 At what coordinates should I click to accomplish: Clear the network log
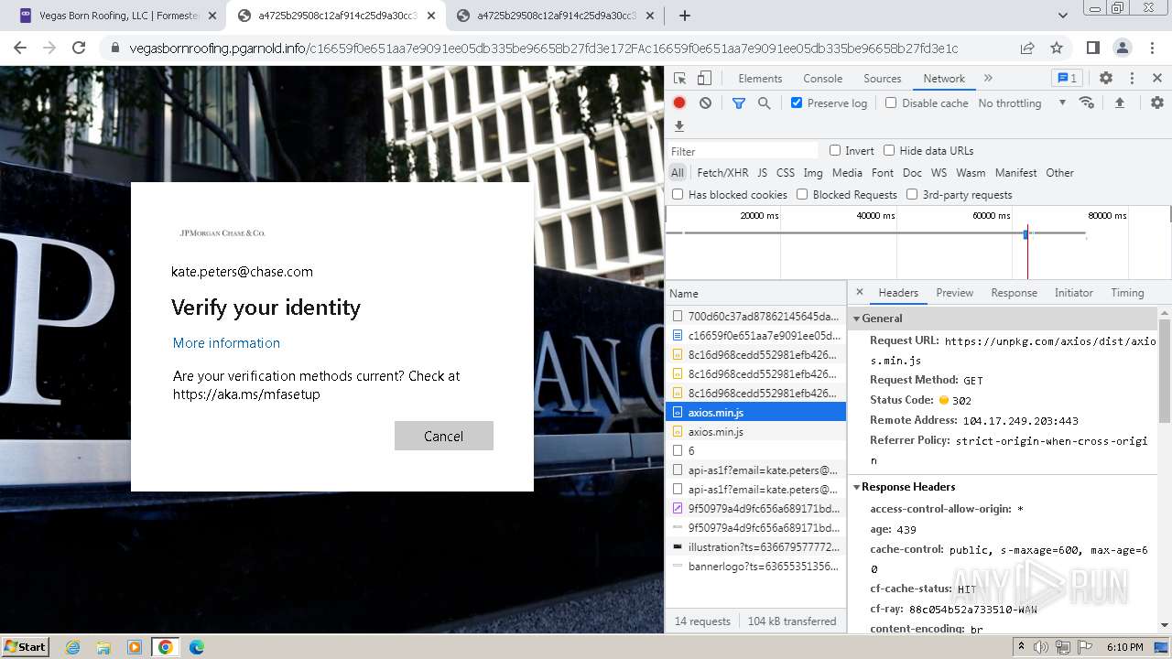[x=705, y=103]
